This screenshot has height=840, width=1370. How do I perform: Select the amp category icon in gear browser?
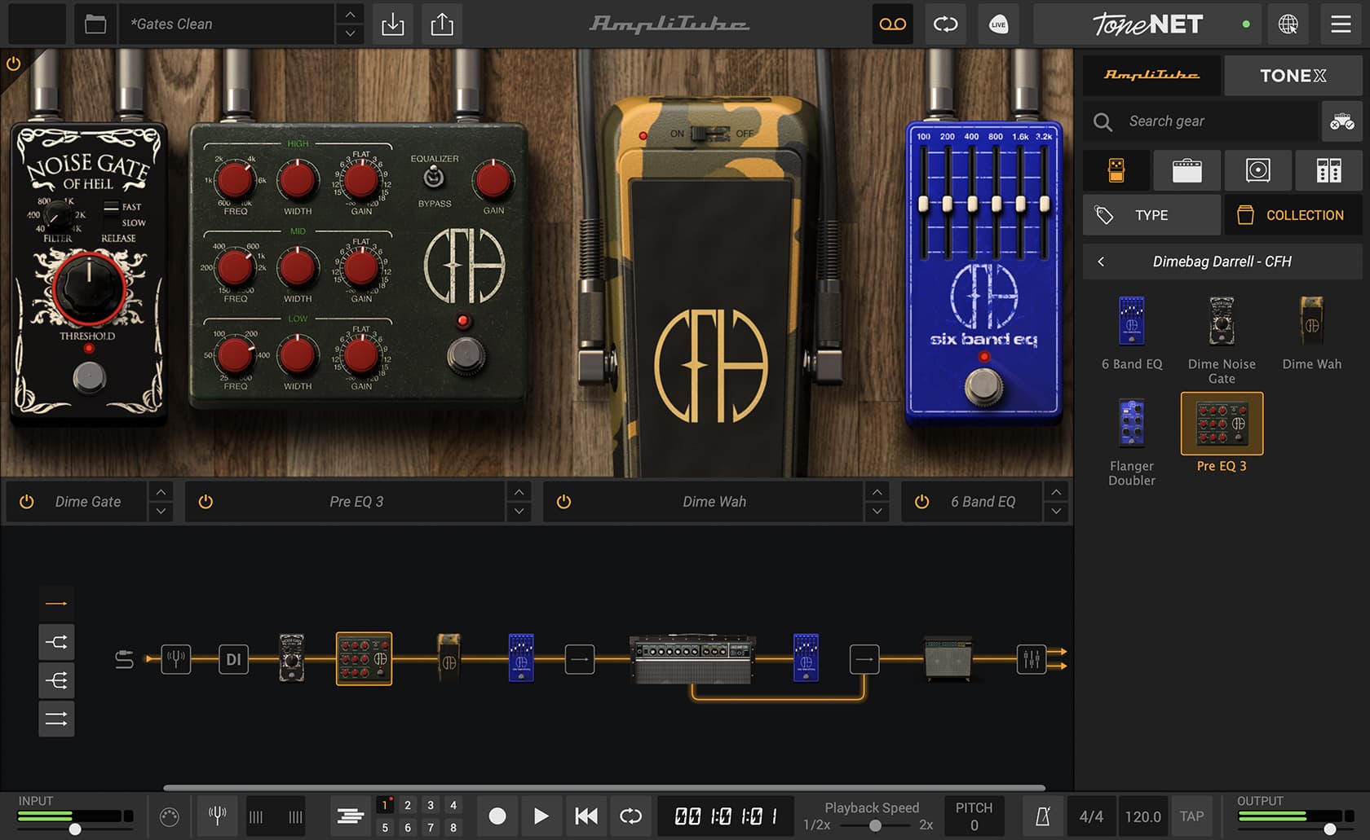1187,170
